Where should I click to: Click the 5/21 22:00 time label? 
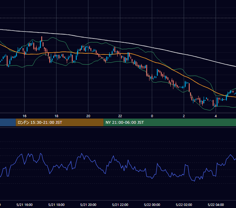120,205
